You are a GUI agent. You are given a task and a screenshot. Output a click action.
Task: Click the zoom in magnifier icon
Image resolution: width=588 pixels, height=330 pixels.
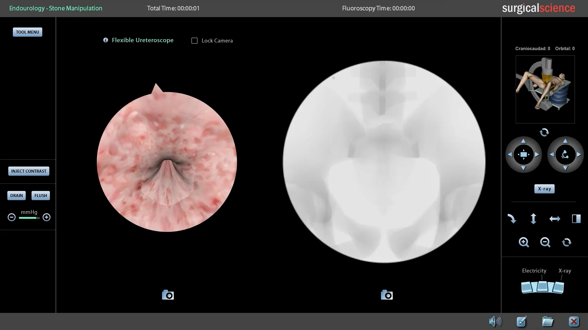point(524,242)
